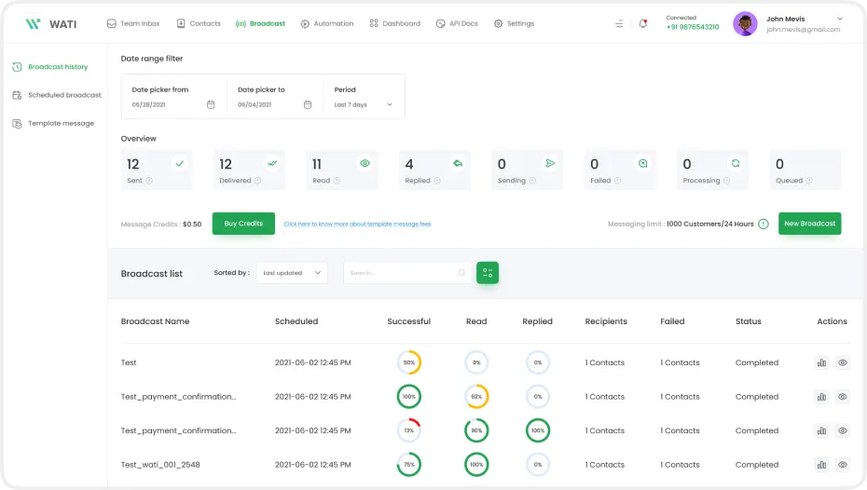Click the messaging limit info icon
The width and height of the screenshot is (867, 490).
point(763,224)
